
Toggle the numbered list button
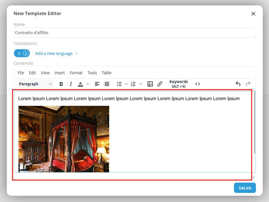point(133,84)
